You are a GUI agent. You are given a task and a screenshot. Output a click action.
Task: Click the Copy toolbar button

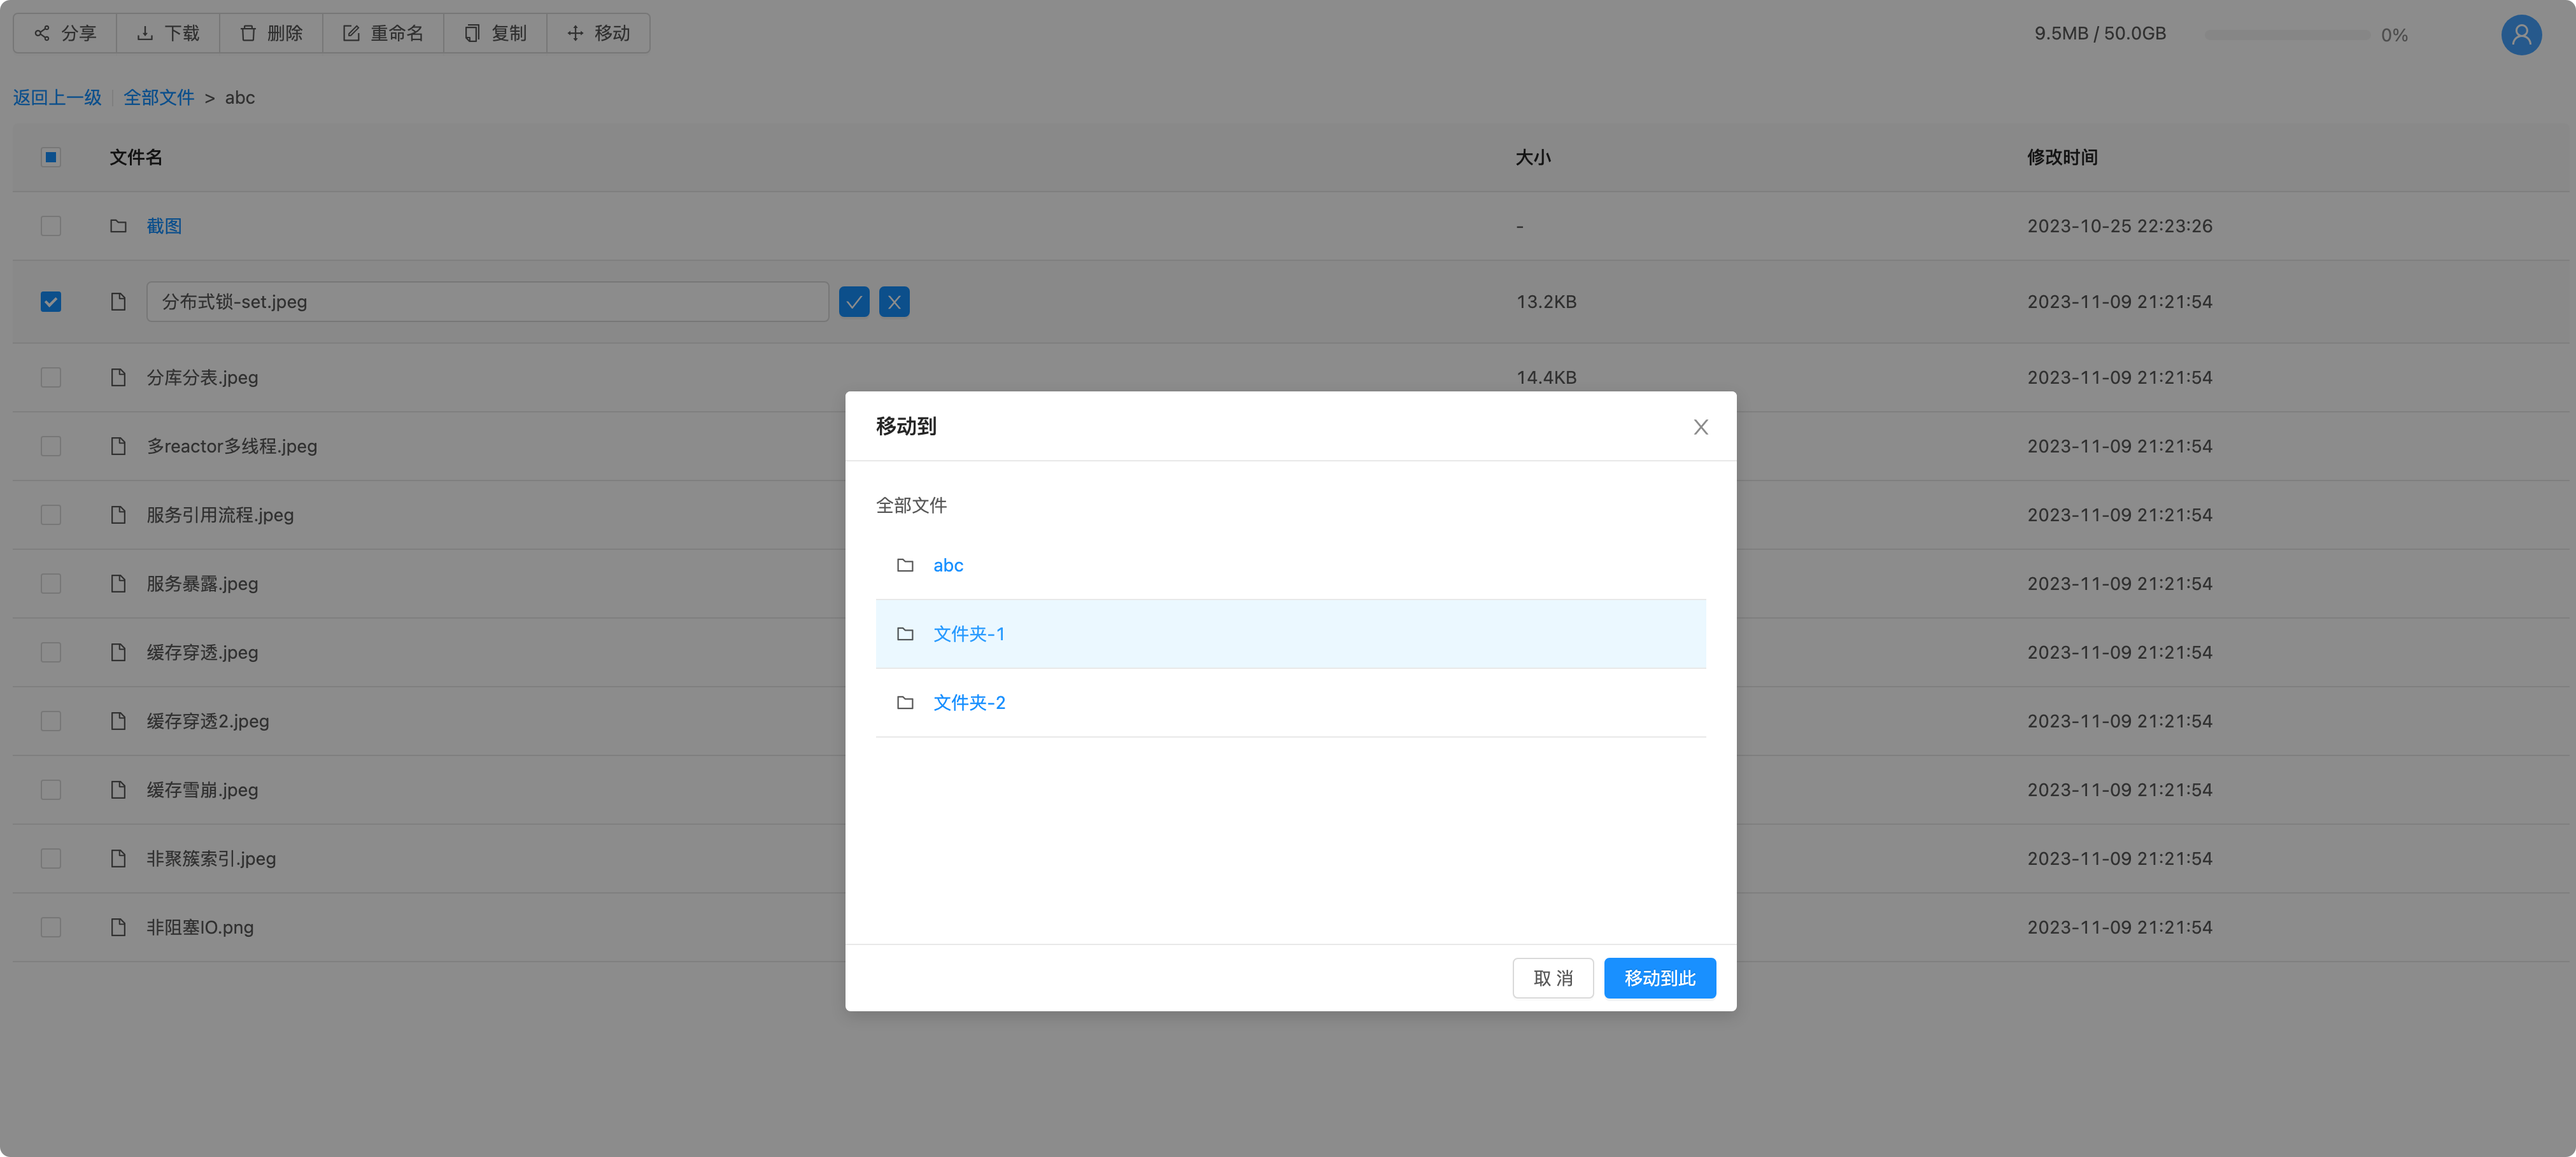coord(495,33)
